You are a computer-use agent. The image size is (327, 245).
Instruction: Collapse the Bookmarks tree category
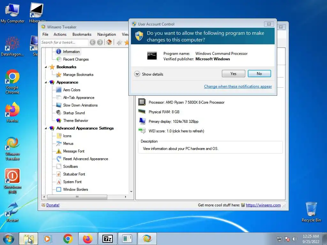46,67
